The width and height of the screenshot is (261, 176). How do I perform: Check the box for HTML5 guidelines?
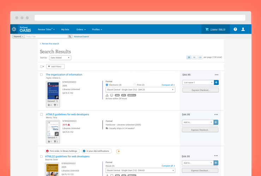point(41,114)
